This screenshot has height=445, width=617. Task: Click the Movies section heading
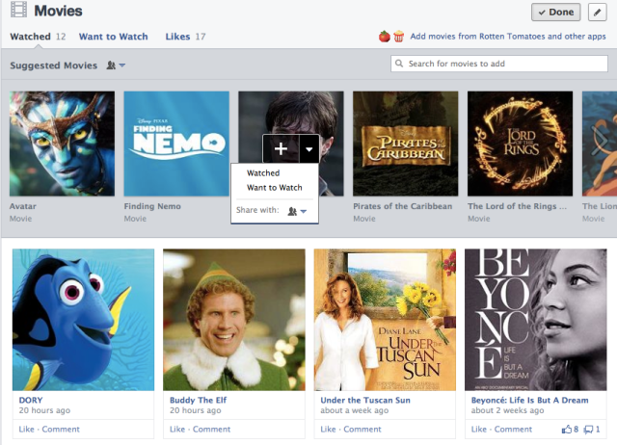58,11
